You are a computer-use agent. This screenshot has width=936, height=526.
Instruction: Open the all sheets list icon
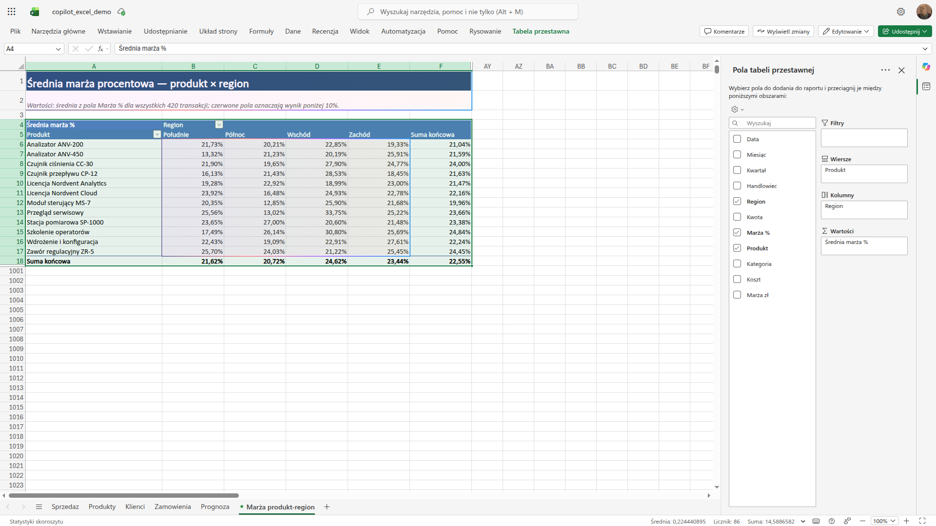point(39,507)
